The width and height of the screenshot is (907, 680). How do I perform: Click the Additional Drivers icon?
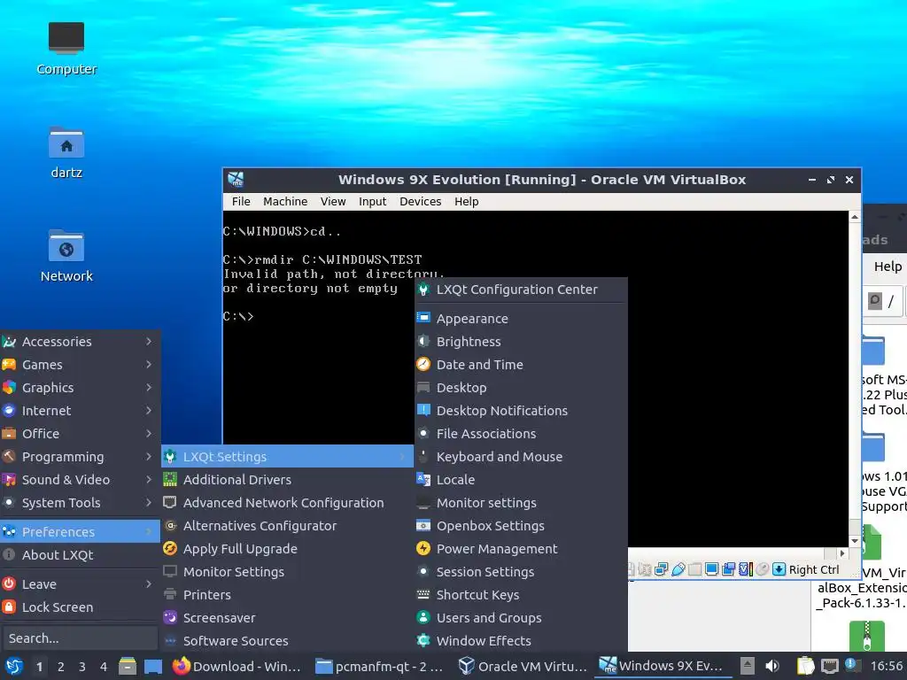(x=170, y=479)
